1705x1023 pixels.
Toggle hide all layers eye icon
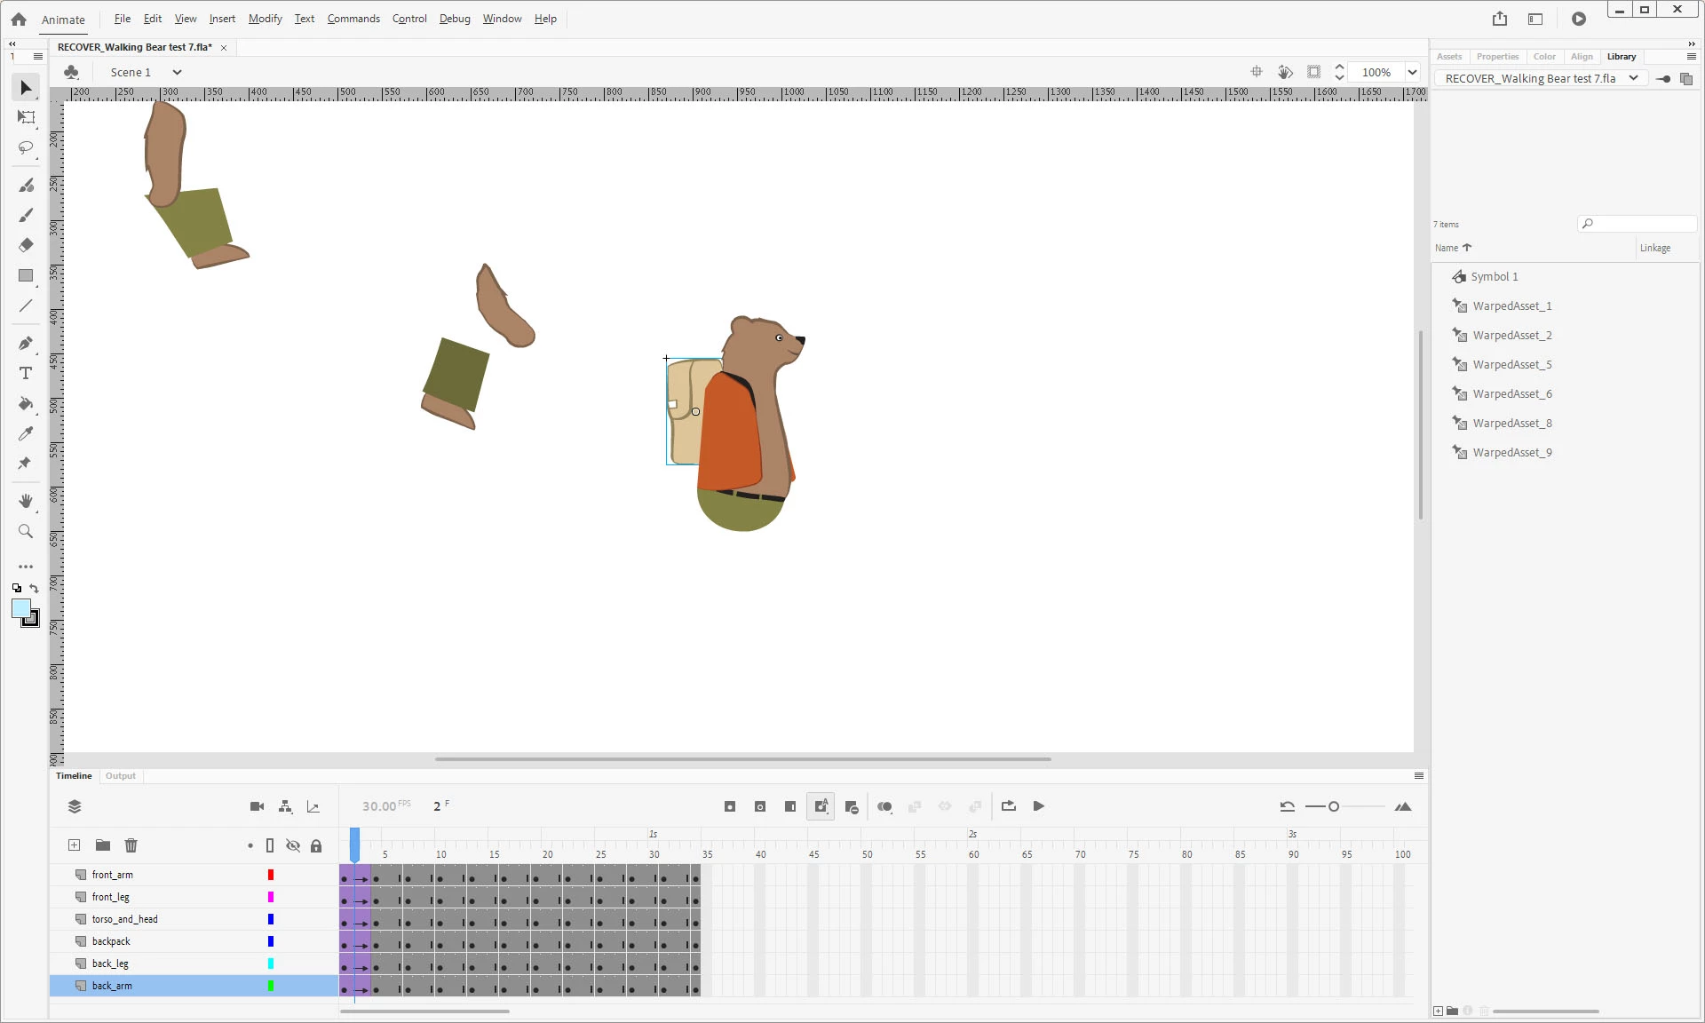pos(293,845)
